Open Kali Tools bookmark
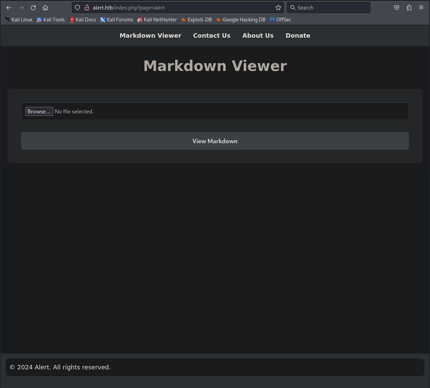The height and width of the screenshot is (388, 430). click(51, 20)
